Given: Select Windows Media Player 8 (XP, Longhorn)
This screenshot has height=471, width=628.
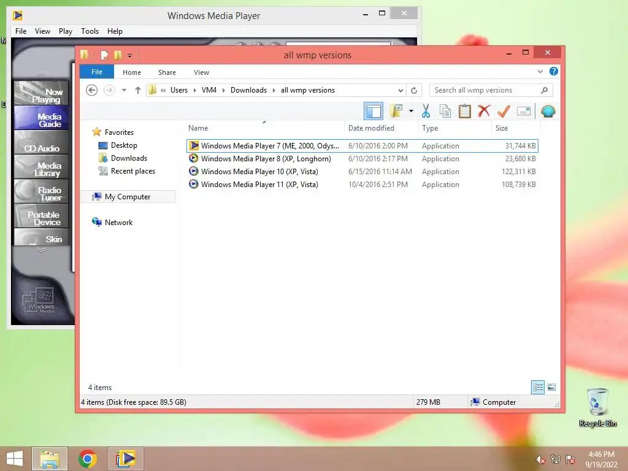Looking at the screenshot, I should [362, 159].
